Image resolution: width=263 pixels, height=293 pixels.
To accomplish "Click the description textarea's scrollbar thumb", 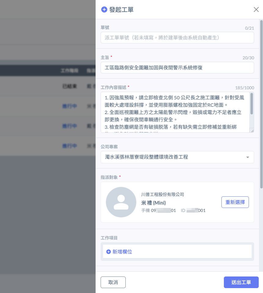I will [252, 103].
